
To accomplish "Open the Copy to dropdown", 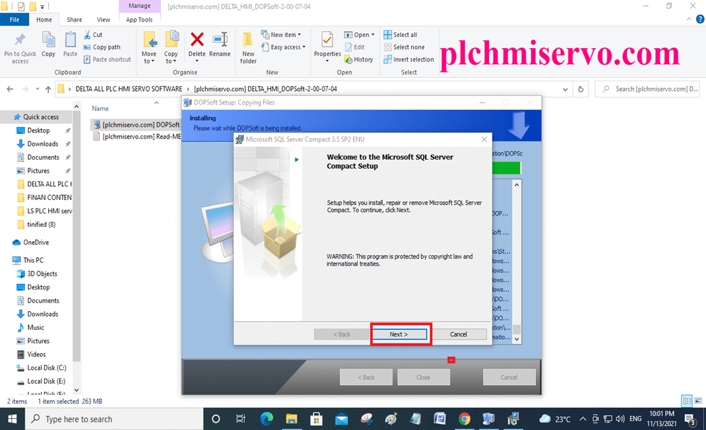I will (x=171, y=47).
